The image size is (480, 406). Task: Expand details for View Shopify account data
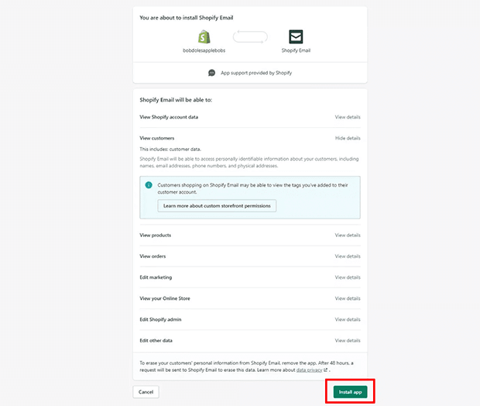[x=348, y=117]
